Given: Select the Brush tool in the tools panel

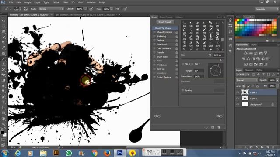Looking at the screenshot, I should point(3,59).
